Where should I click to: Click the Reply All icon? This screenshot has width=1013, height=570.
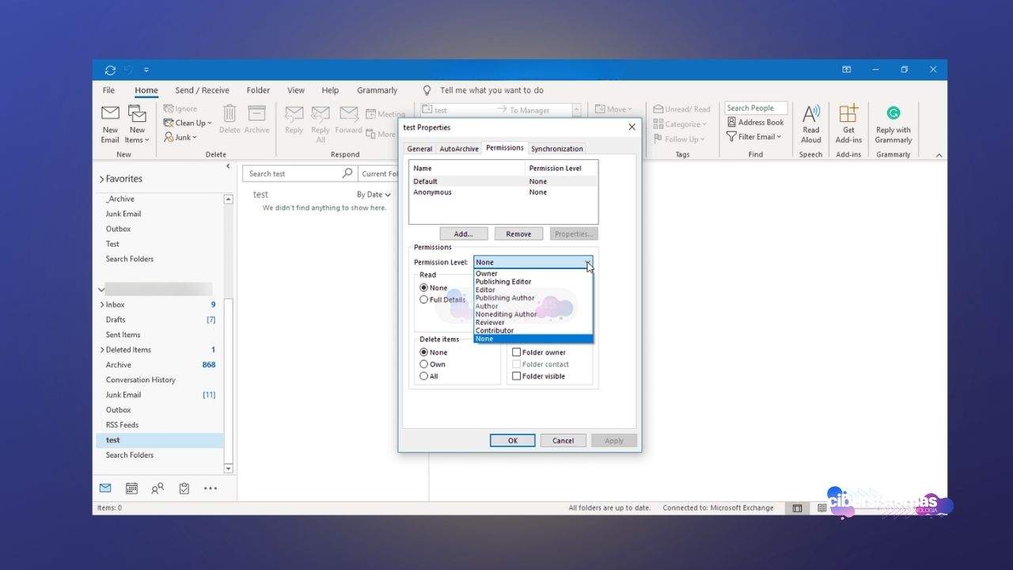pyautogui.click(x=321, y=115)
